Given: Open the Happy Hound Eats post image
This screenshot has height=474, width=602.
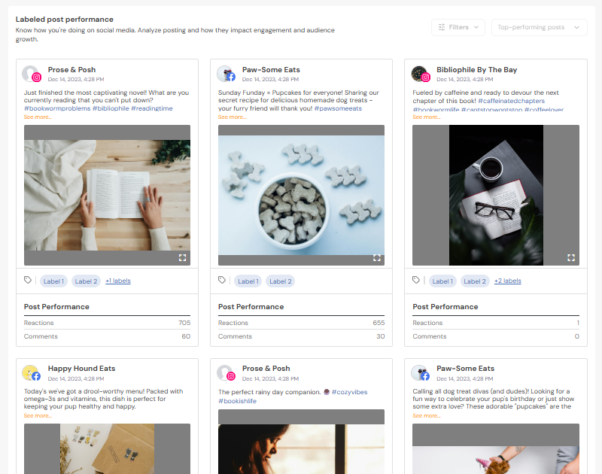Looking at the screenshot, I should 107,448.
